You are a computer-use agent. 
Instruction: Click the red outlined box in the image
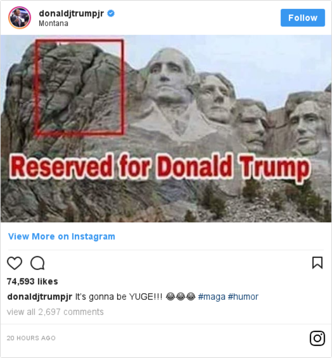tap(80, 87)
